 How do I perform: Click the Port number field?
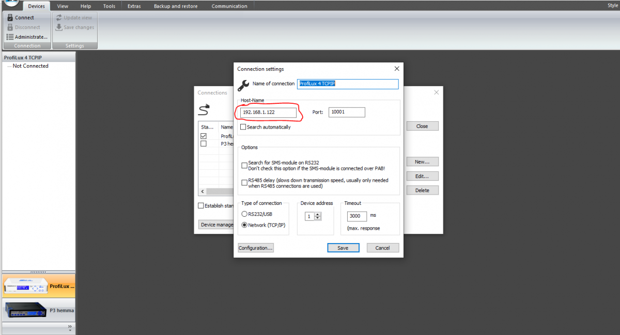point(347,112)
